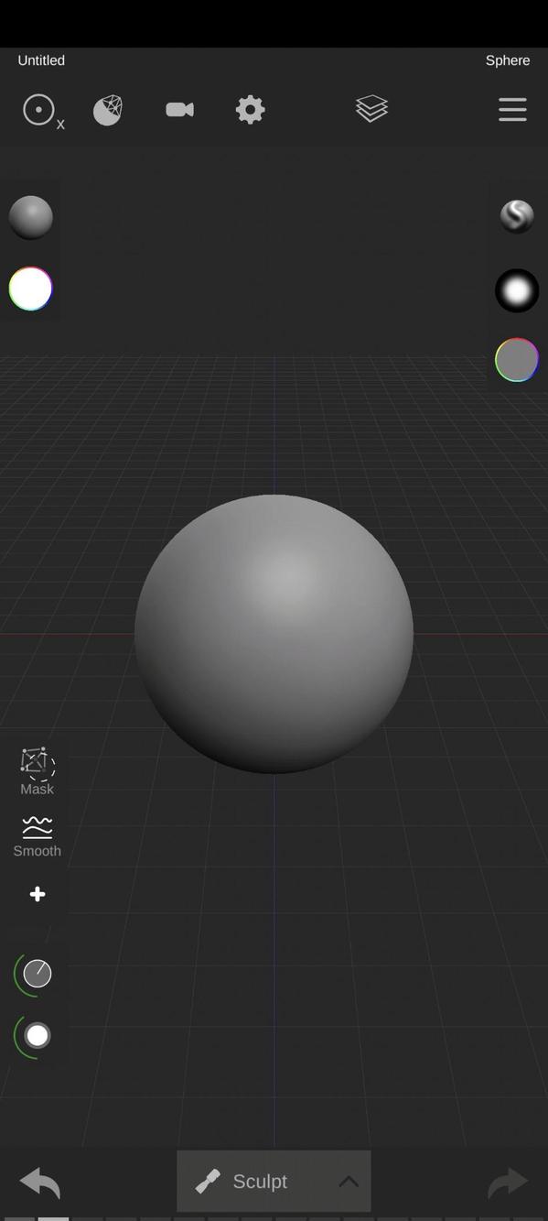
Task: Open the settings gear
Action: 250,110
